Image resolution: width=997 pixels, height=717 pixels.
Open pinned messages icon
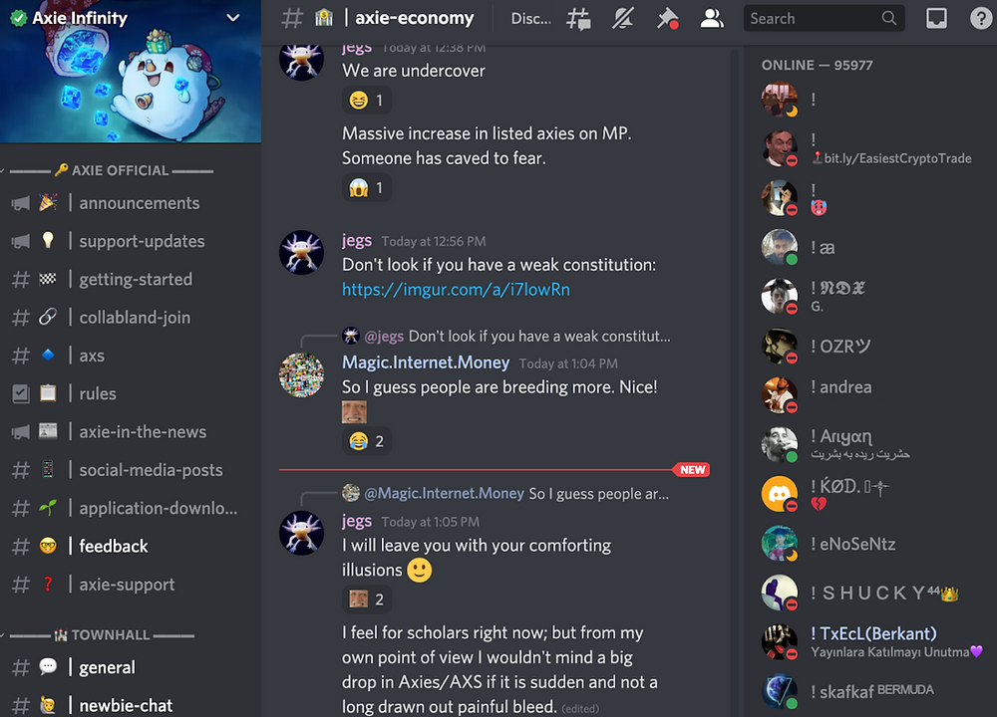pos(667,18)
